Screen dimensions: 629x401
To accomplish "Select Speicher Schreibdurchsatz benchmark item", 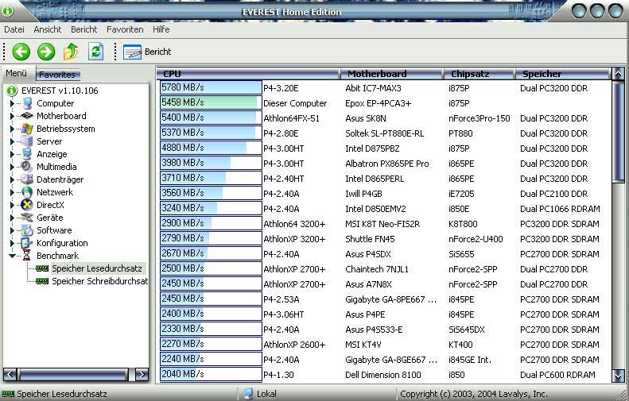I will (100, 281).
